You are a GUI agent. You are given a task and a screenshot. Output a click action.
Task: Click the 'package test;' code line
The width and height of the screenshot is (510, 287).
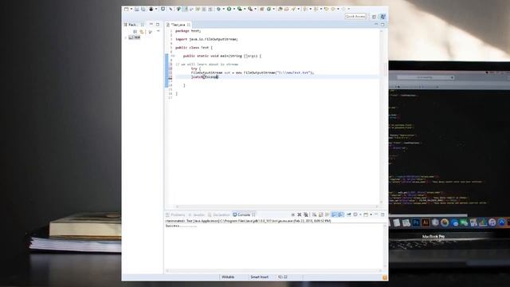pyautogui.click(x=188, y=31)
